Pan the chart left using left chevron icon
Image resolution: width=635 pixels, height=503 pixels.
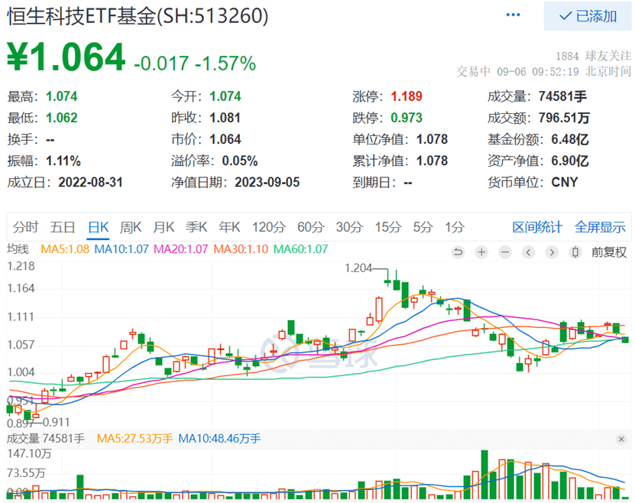(529, 252)
